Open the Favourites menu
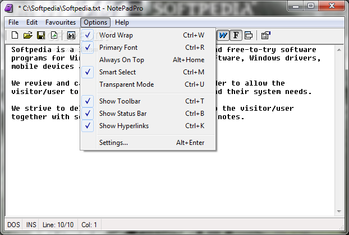 click(x=61, y=22)
